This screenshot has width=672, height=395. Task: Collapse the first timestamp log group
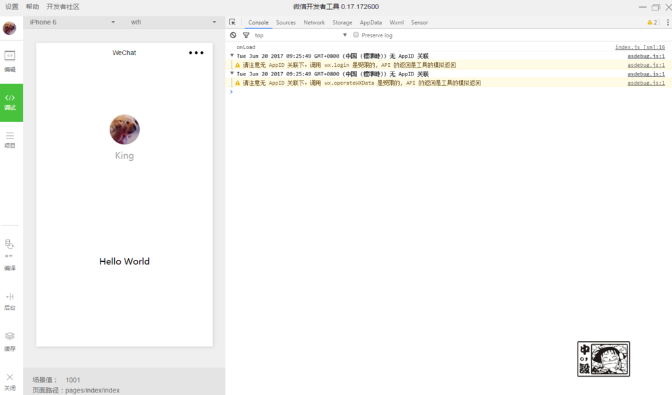click(232, 56)
